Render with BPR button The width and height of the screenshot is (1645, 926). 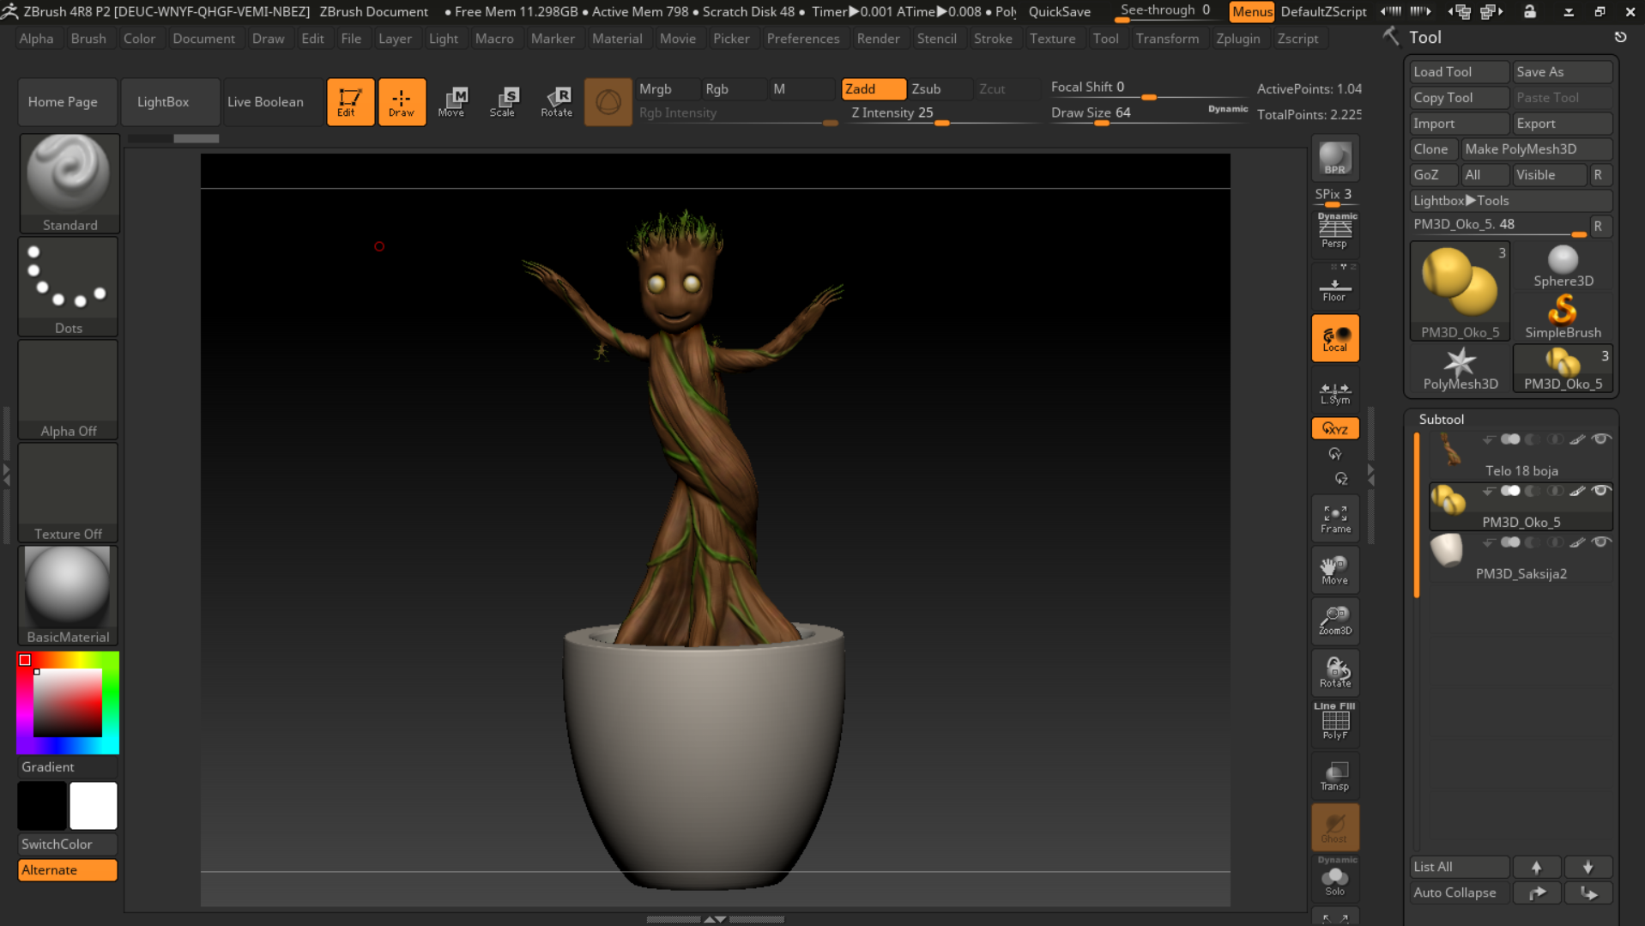click(1334, 159)
